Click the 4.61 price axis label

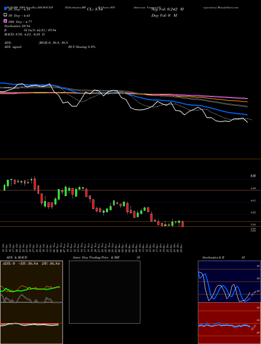coord(253,201)
